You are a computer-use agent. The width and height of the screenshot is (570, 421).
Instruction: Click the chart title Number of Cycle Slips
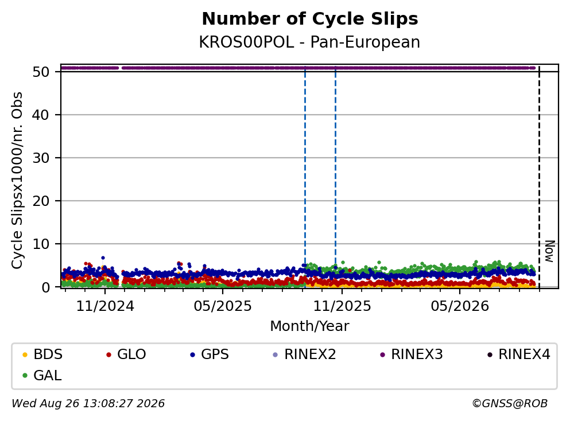click(x=310, y=19)
